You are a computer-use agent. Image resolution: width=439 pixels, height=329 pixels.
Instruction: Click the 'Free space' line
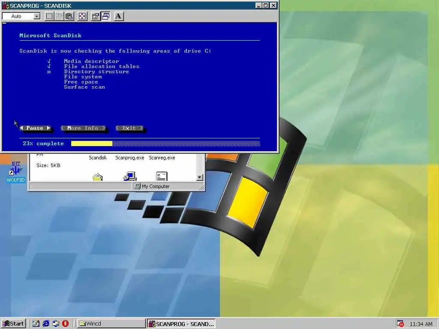tap(81, 82)
